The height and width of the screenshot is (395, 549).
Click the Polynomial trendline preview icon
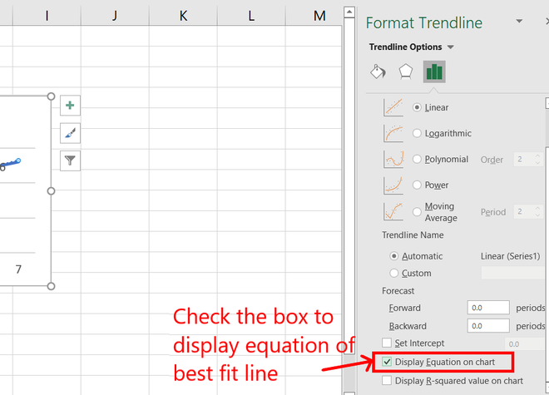pyautogui.click(x=393, y=160)
